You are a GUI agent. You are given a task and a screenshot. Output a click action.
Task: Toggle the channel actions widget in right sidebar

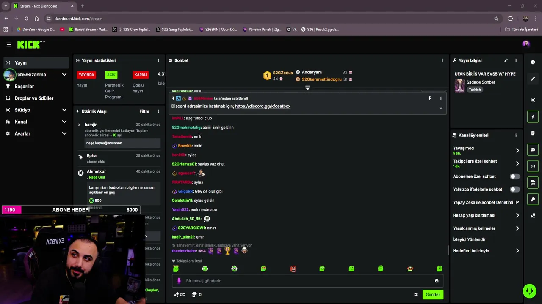pyautogui.click(x=533, y=182)
